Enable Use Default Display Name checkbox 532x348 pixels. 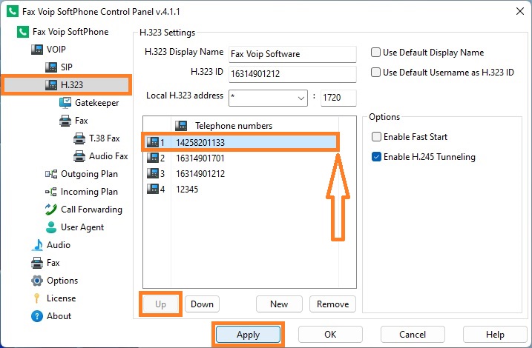(x=375, y=52)
